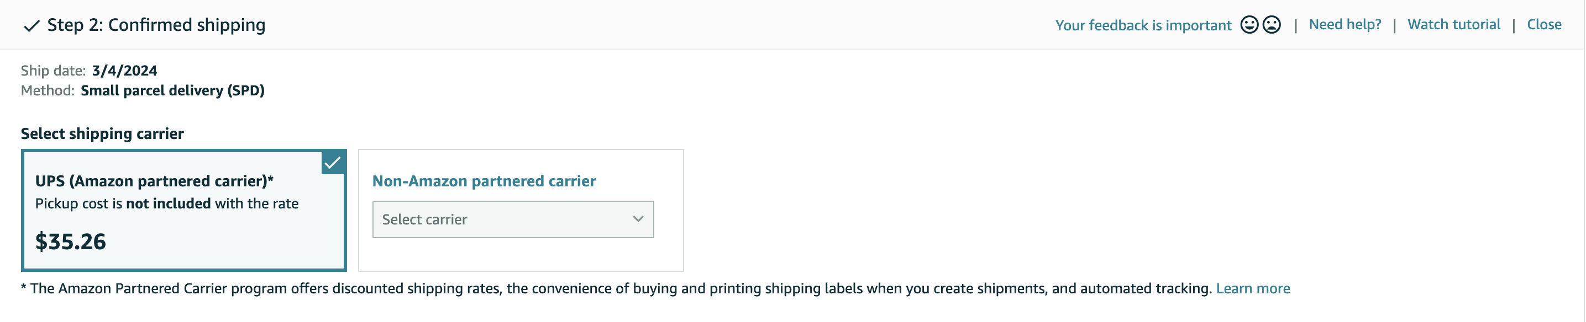Viewport: 1586px width, 322px height.
Task: Open the Watch tutorial link
Action: (1453, 25)
